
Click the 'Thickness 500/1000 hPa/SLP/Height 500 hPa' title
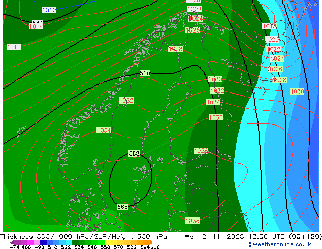click(x=83, y=237)
